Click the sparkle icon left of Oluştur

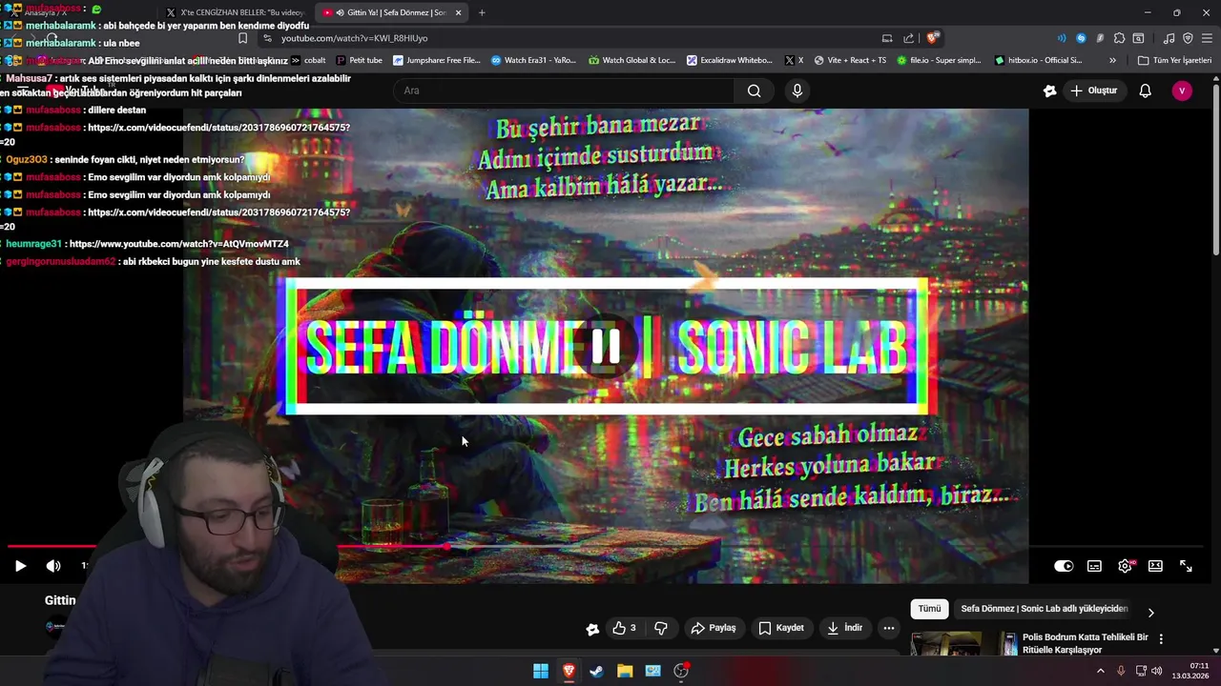point(1049,91)
